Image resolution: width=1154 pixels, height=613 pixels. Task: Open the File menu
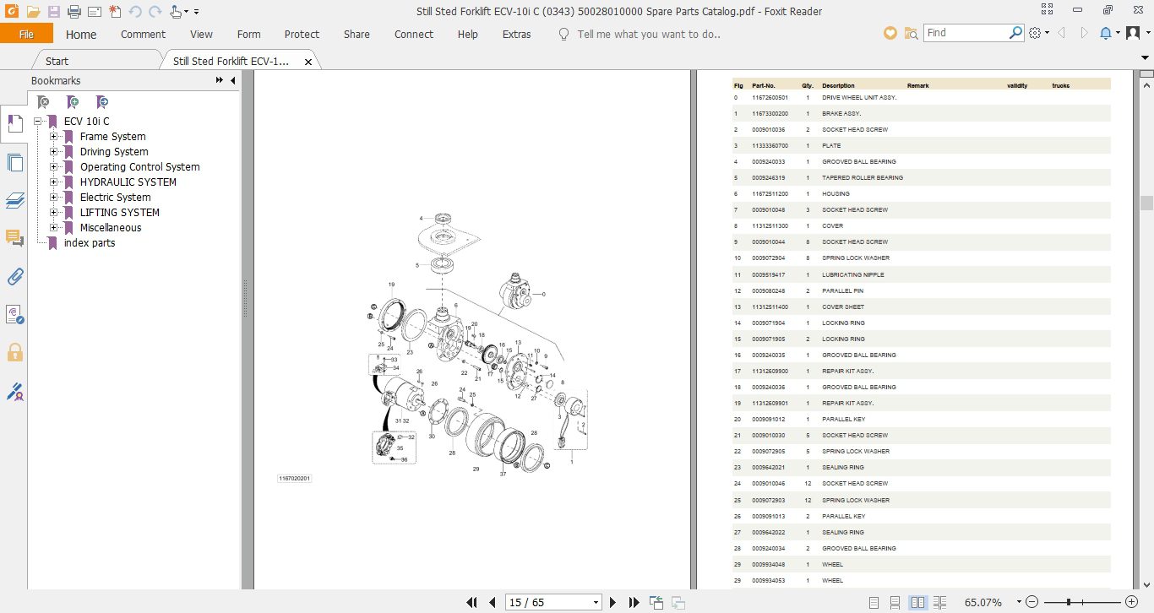[26, 34]
